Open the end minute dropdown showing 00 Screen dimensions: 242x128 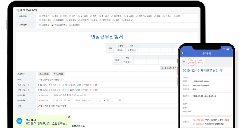pos(114,101)
